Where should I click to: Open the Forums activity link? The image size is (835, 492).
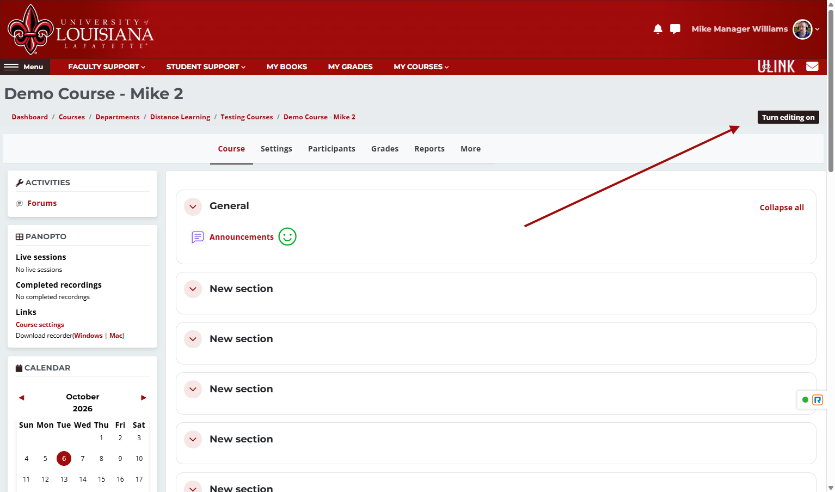pyautogui.click(x=42, y=203)
